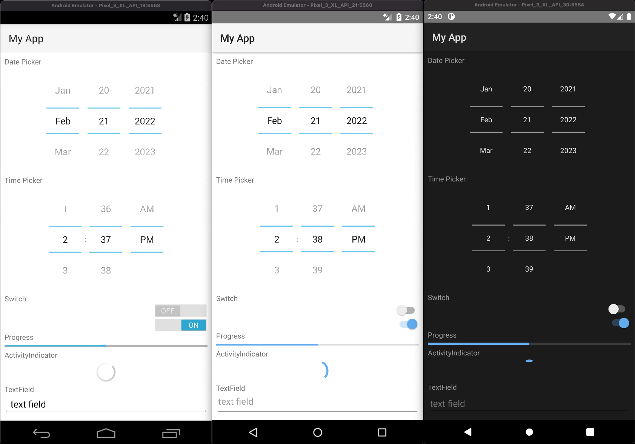Disable the blue enabled switch in the API 21 emulator
The width and height of the screenshot is (635, 444).
coord(408,324)
